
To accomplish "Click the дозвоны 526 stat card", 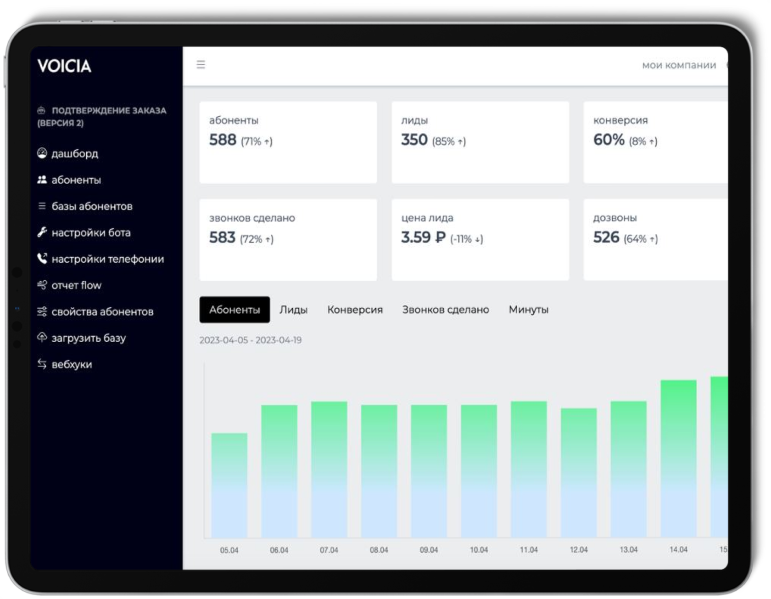I will (x=656, y=240).
